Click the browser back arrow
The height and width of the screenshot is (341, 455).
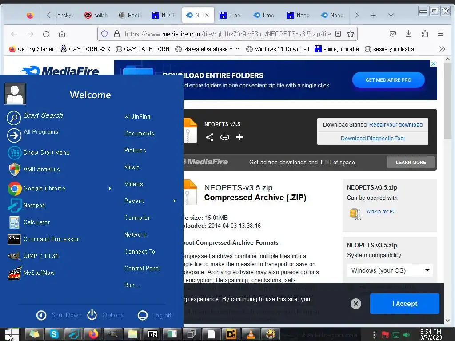[14, 34]
